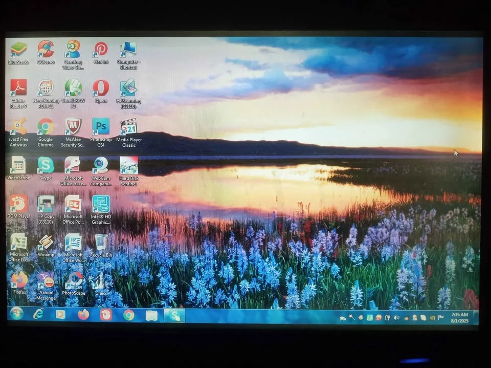Viewport: 491px width, 368px height.
Task: Click the Firefox taskbar button
Action: click(83, 314)
